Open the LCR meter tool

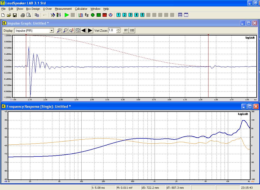(81, 15)
